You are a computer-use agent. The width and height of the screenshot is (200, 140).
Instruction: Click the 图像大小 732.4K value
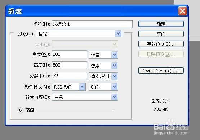[x=161, y=109]
